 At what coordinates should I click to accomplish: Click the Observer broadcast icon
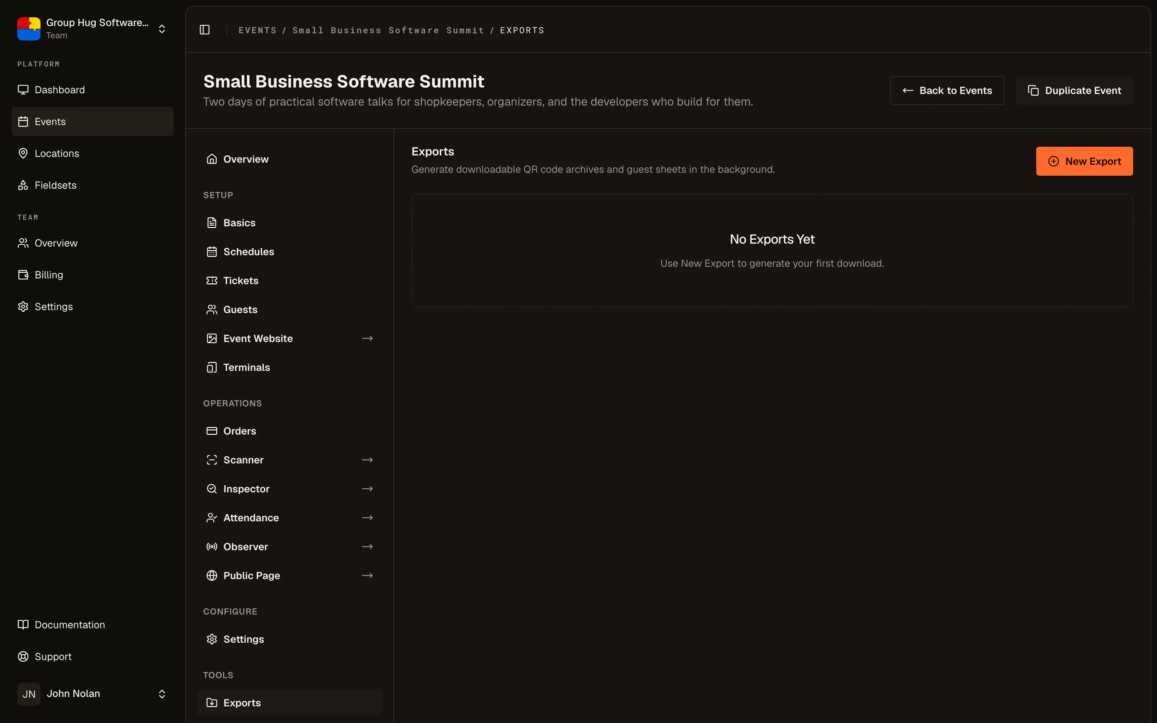[x=212, y=547]
